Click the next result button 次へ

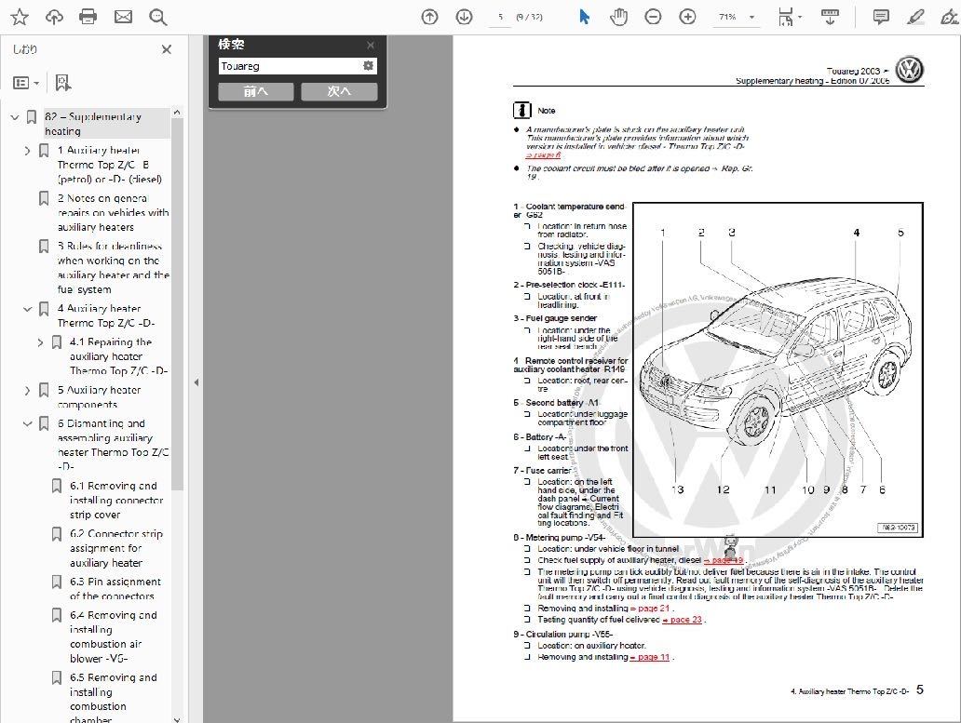pos(339,91)
